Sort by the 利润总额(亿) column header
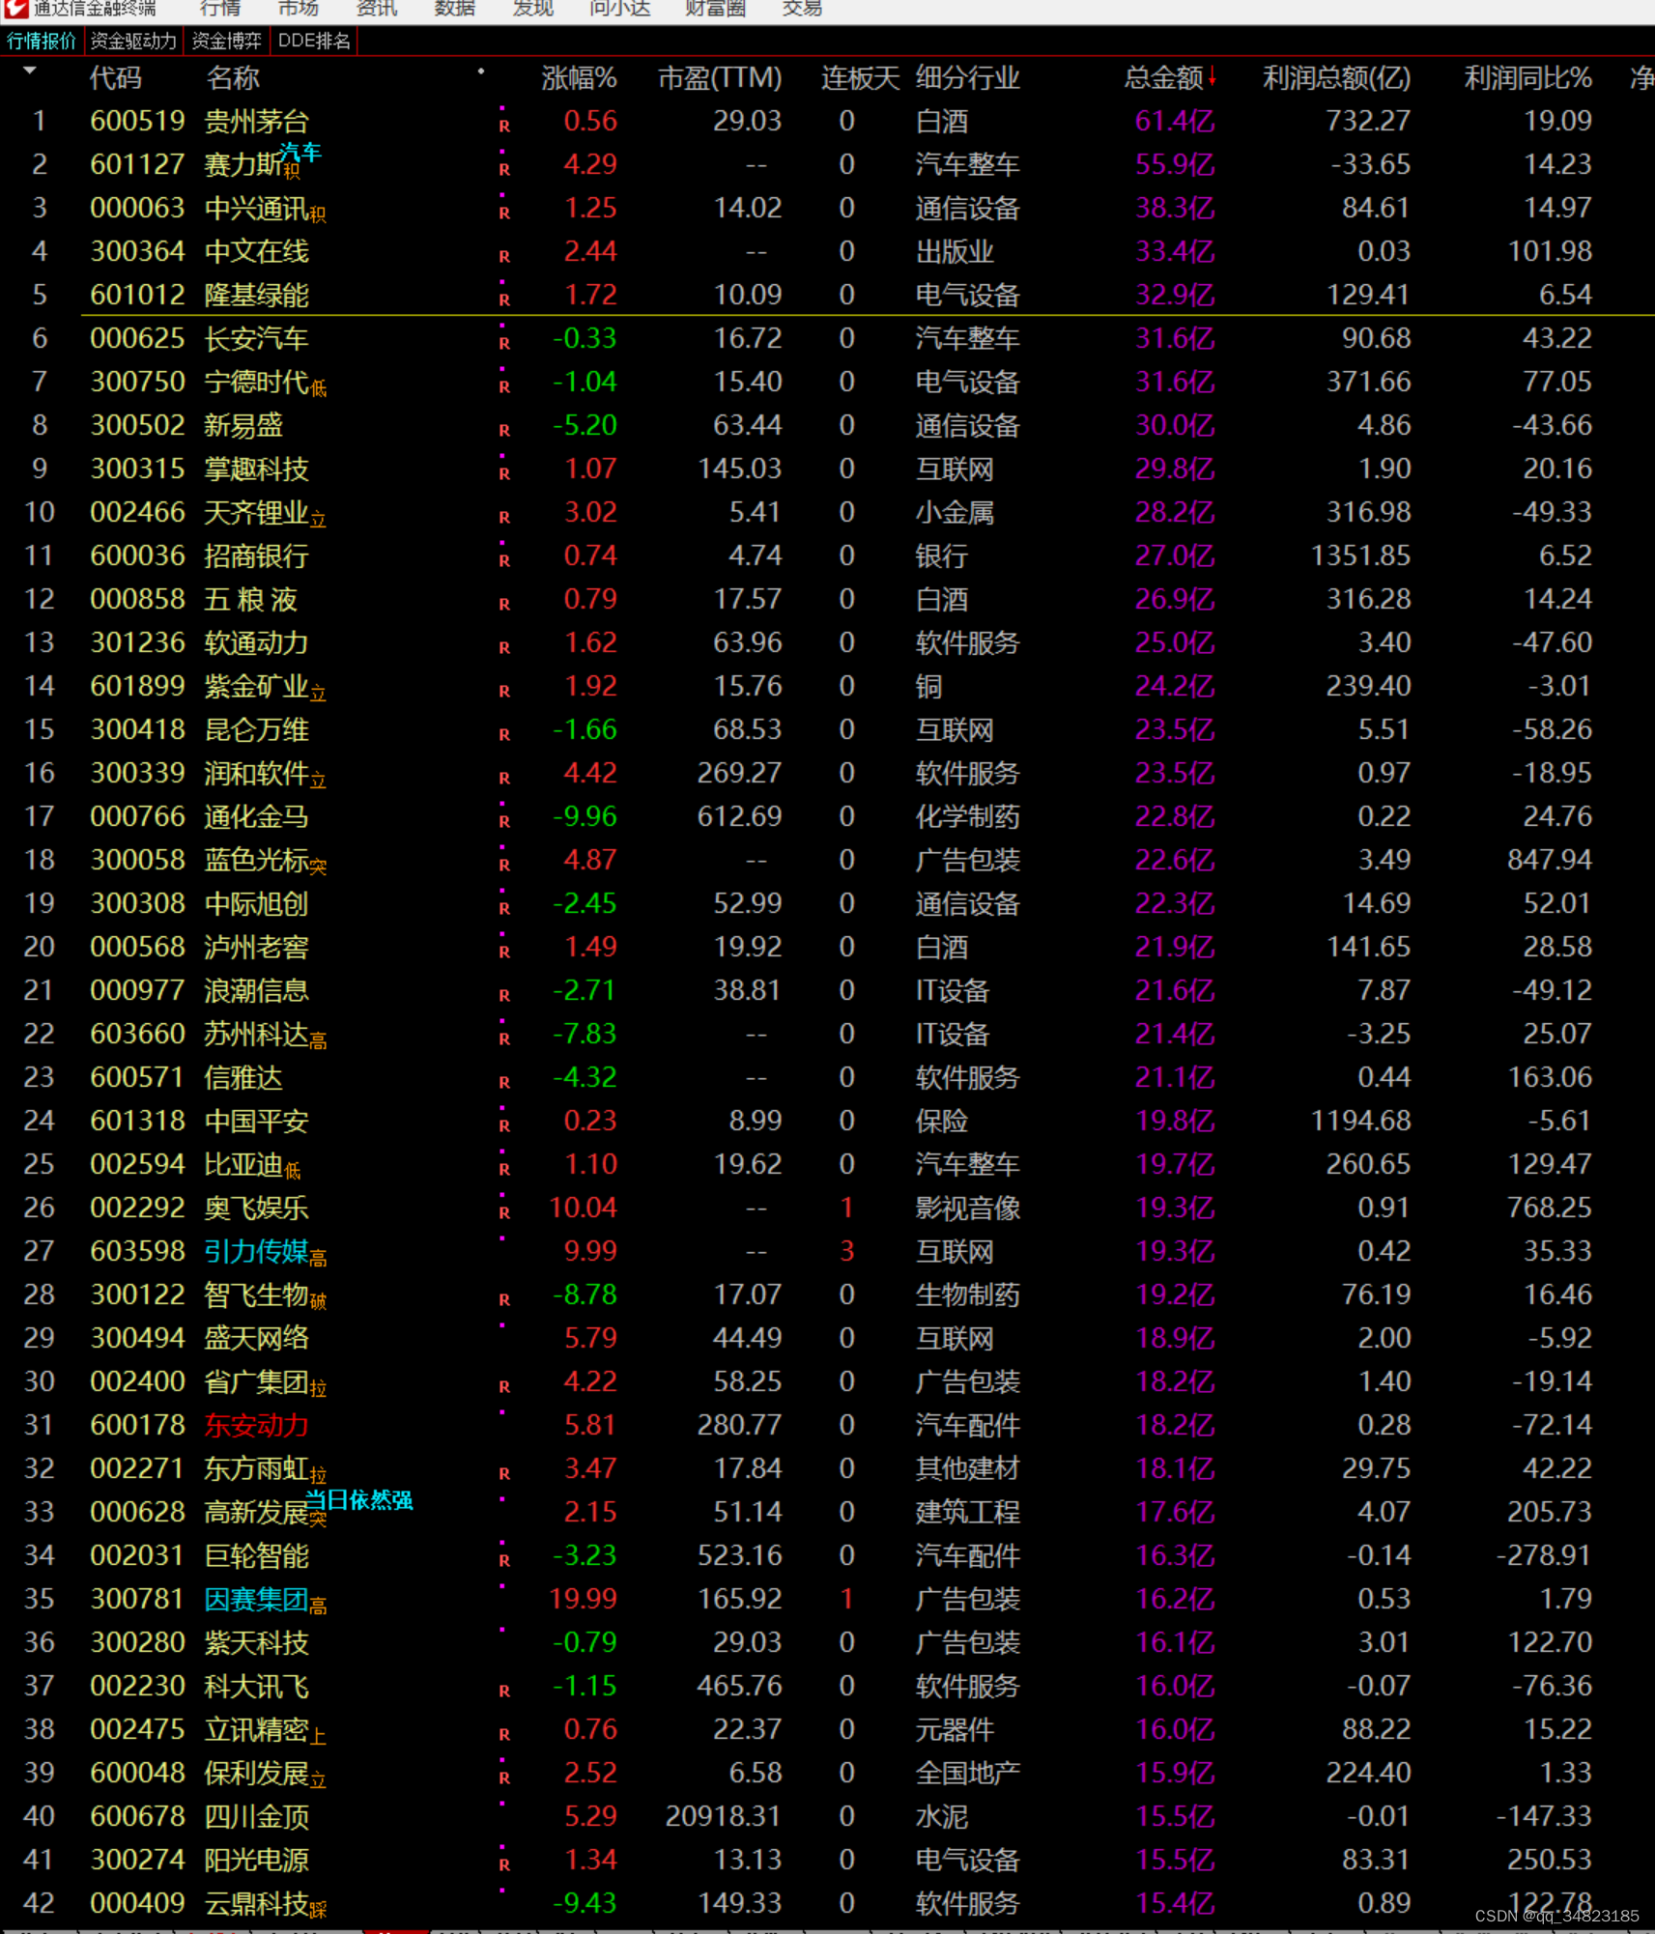Screen dimensions: 1655x1934 [x=1336, y=77]
